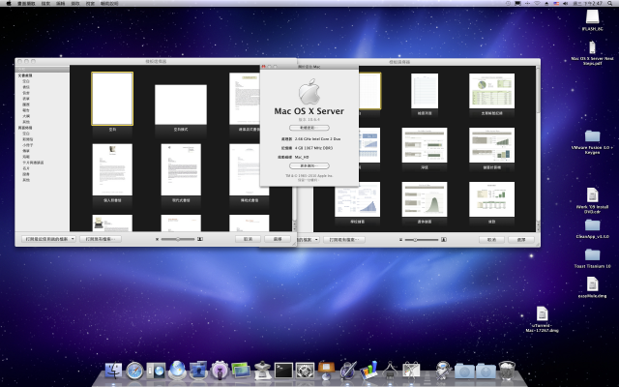Open VMware Fusion 3.0 + Keygen folder
The image size is (619, 387).
[x=592, y=136]
